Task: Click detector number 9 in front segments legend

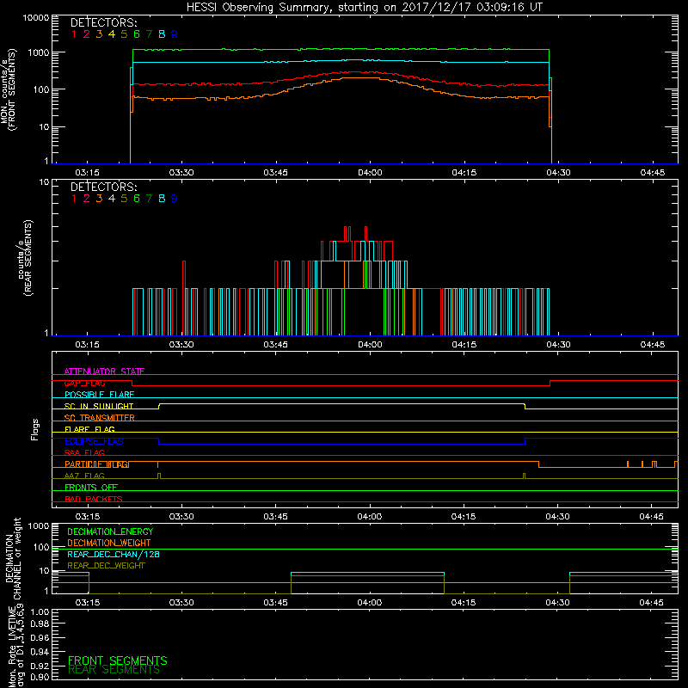Action: (175, 34)
